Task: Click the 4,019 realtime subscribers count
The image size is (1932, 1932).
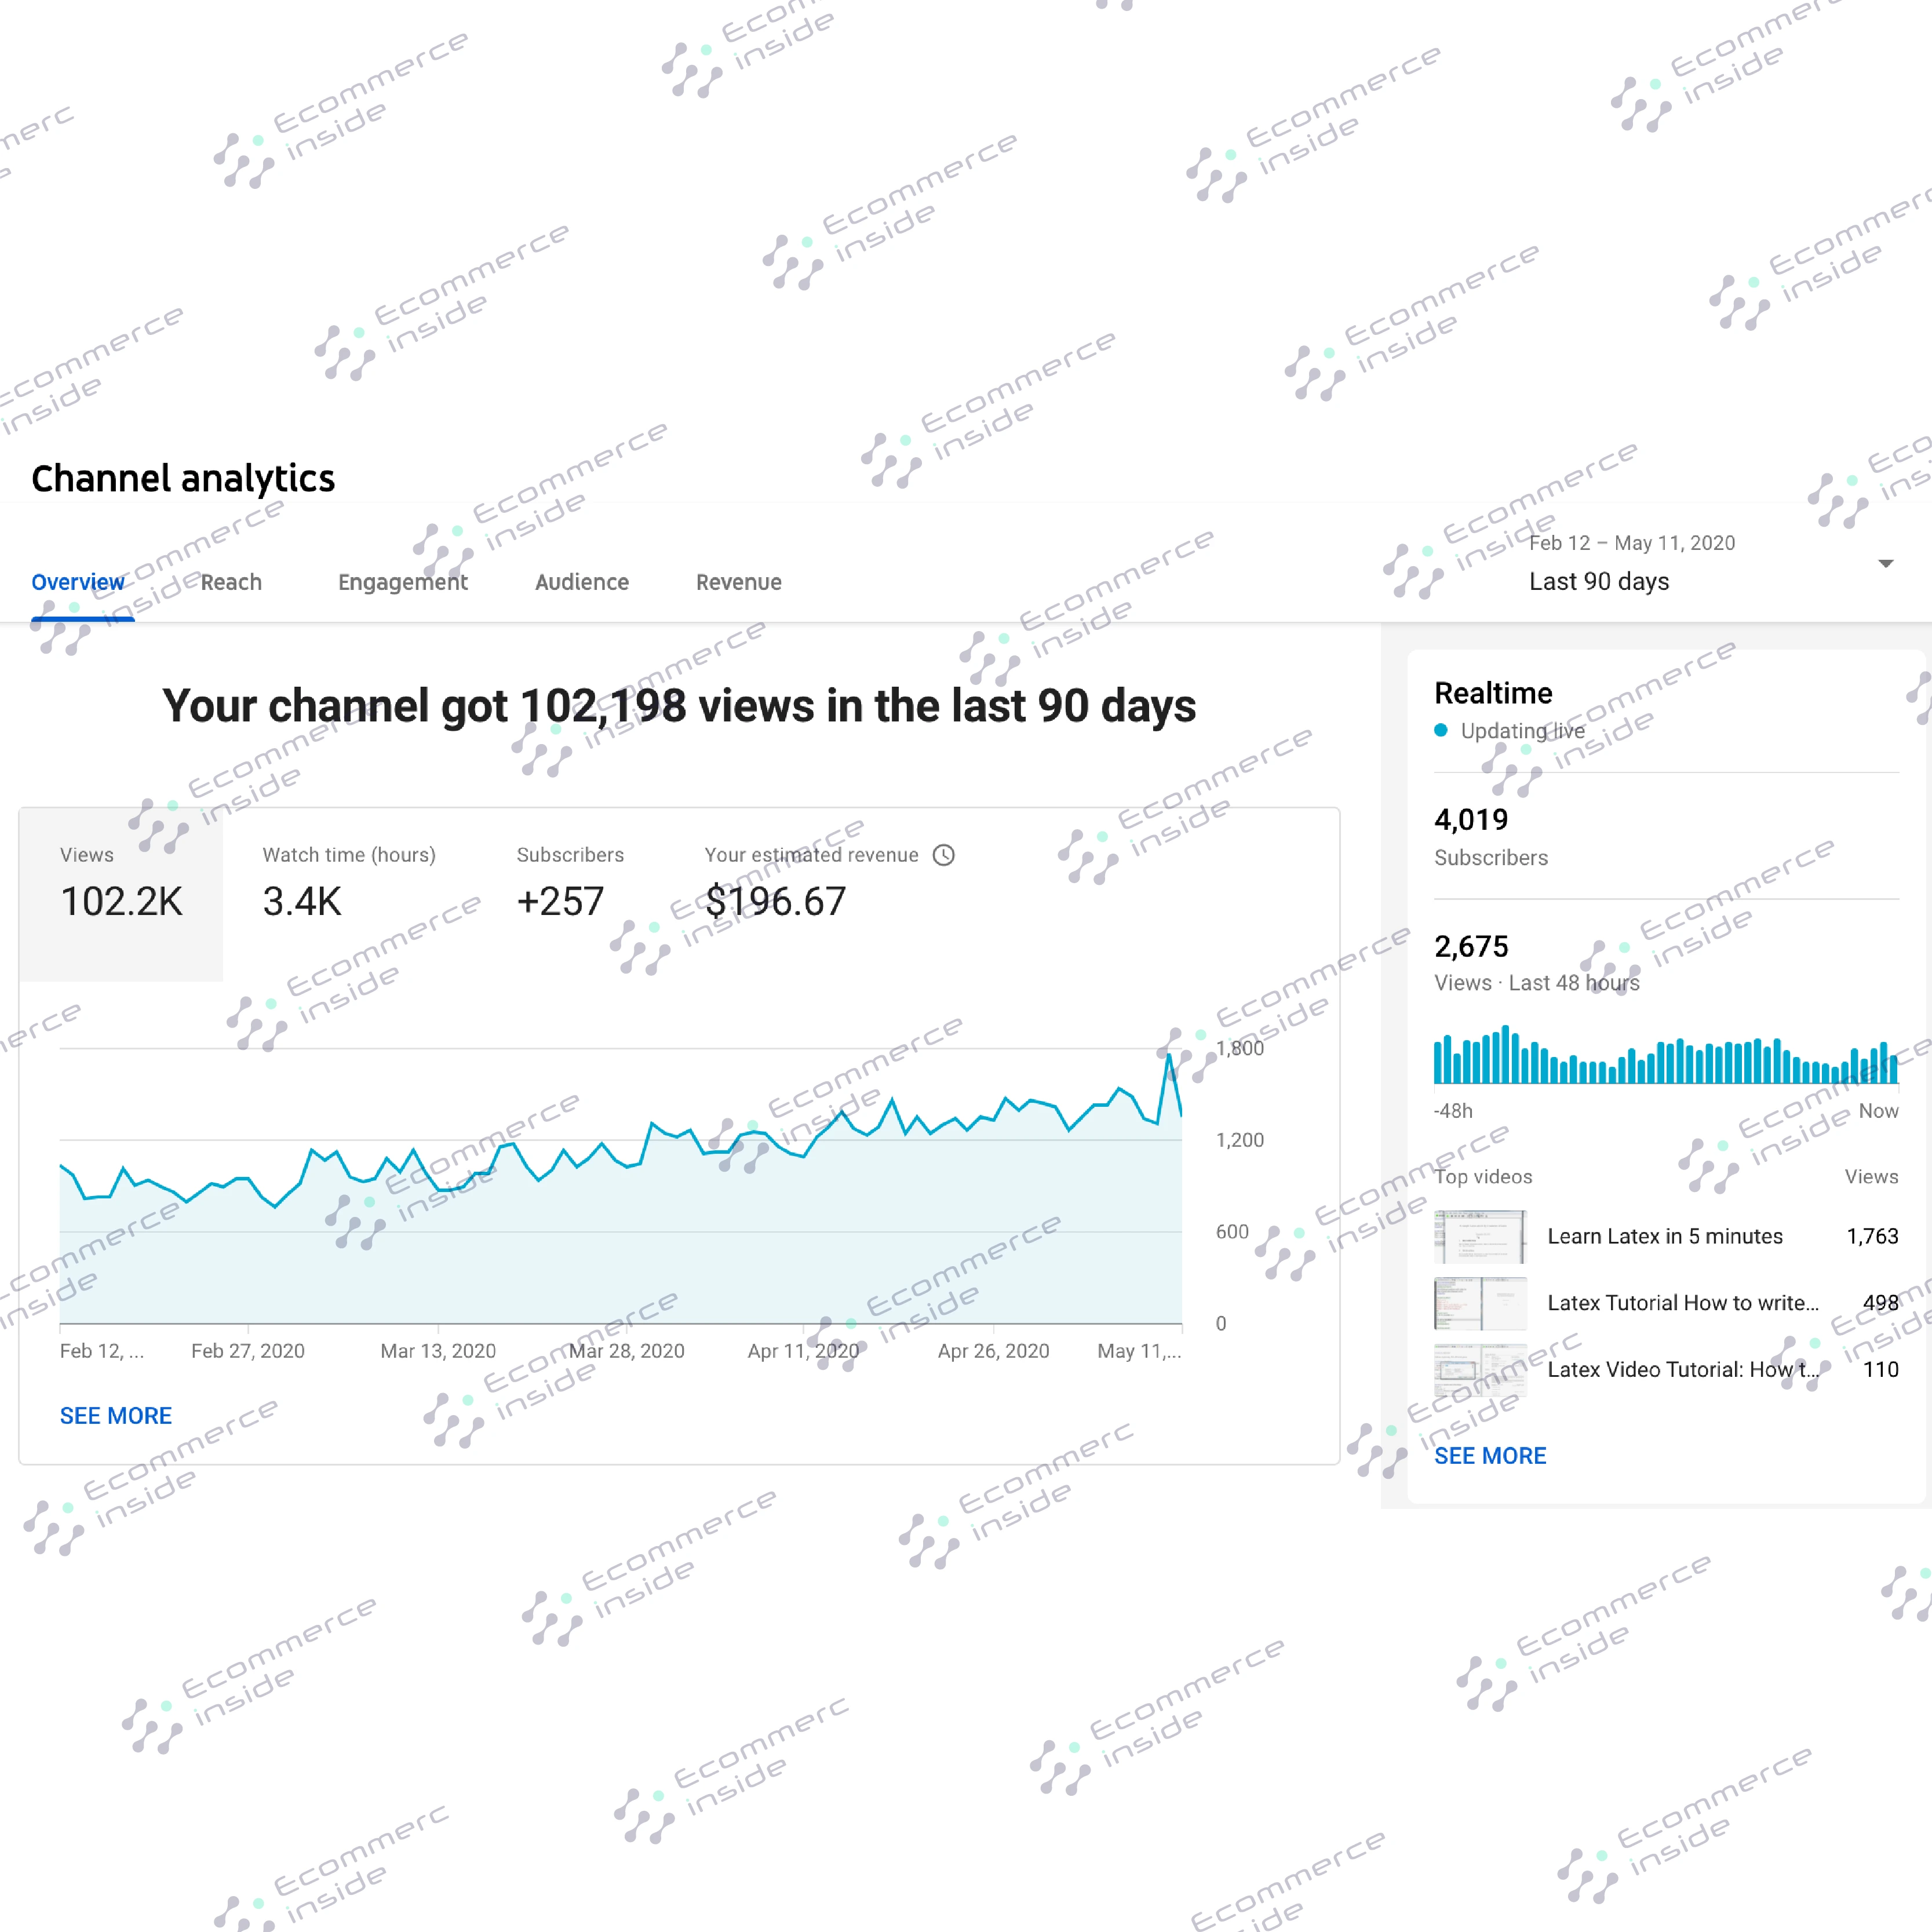Action: pos(1471,819)
